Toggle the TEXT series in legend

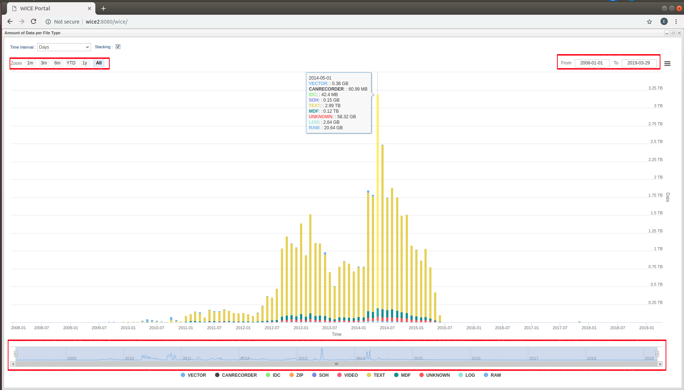coord(376,375)
